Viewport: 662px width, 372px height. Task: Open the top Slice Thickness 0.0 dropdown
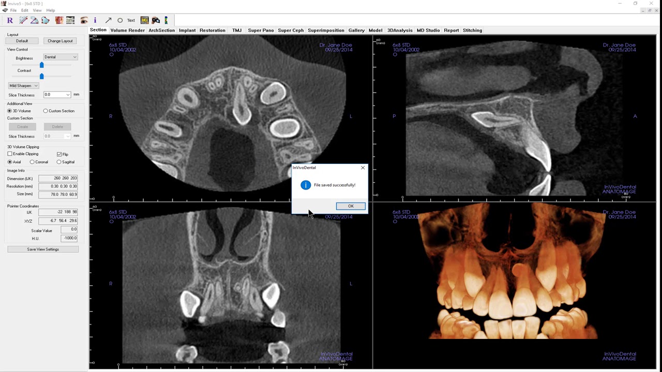coord(57,95)
